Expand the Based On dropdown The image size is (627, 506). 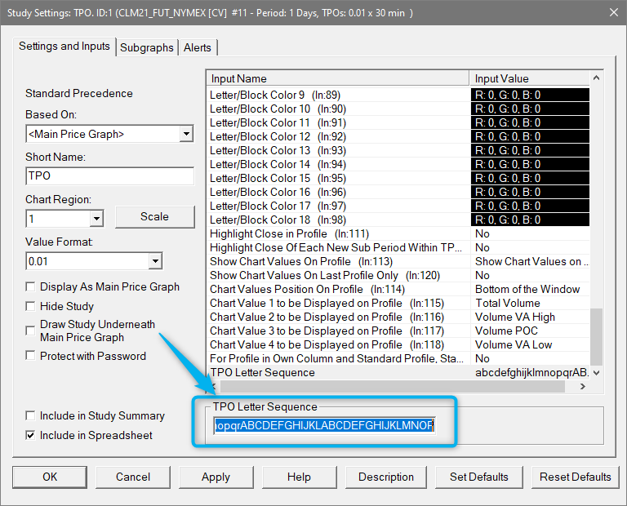tap(186, 134)
